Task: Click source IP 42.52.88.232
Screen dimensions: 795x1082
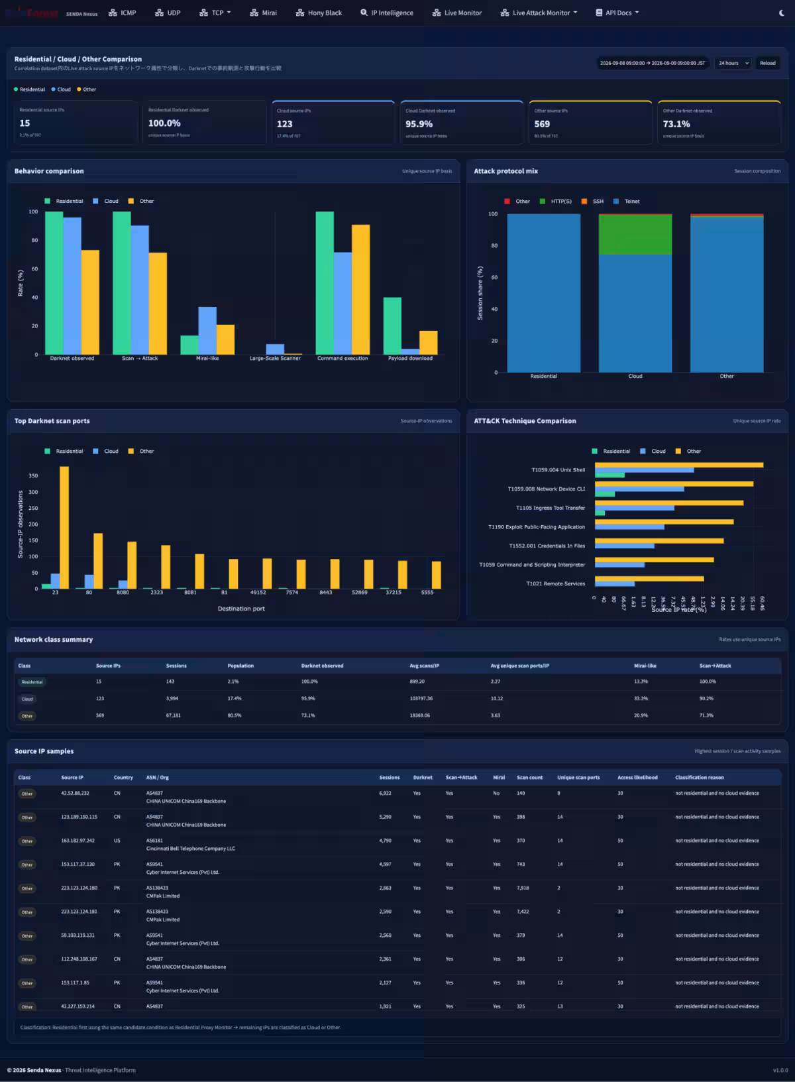Action: point(75,793)
